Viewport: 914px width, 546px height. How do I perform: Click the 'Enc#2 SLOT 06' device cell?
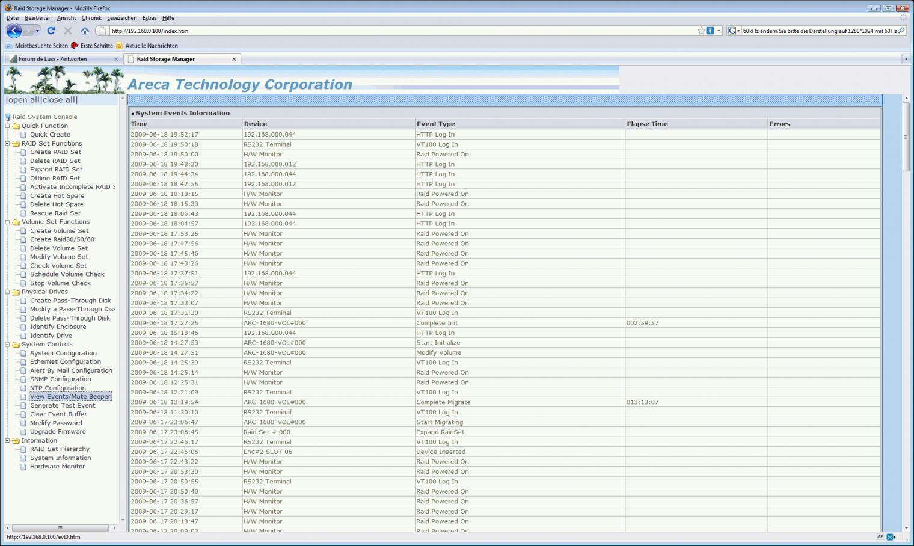328,452
